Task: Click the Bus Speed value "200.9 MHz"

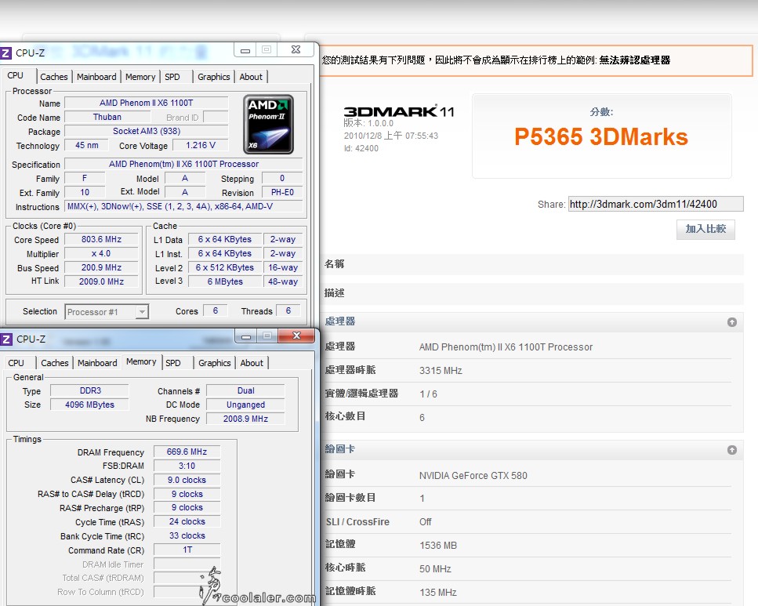Action: click(x=102, y=267)
